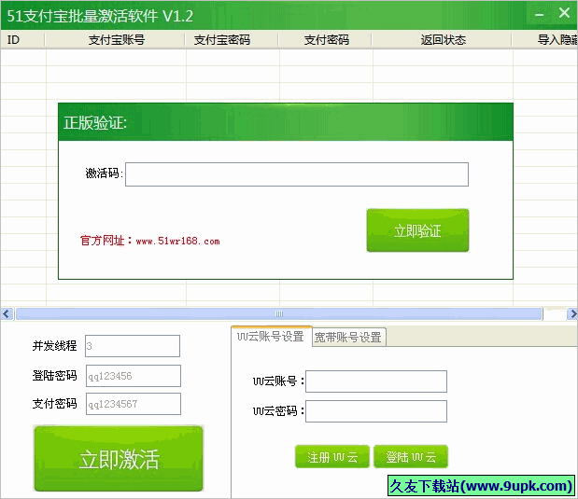Image resolution: width=578 pixels, height=499 pixels.
Task: Close the 51支付宝批量激活软件 window
Action: 564,13
